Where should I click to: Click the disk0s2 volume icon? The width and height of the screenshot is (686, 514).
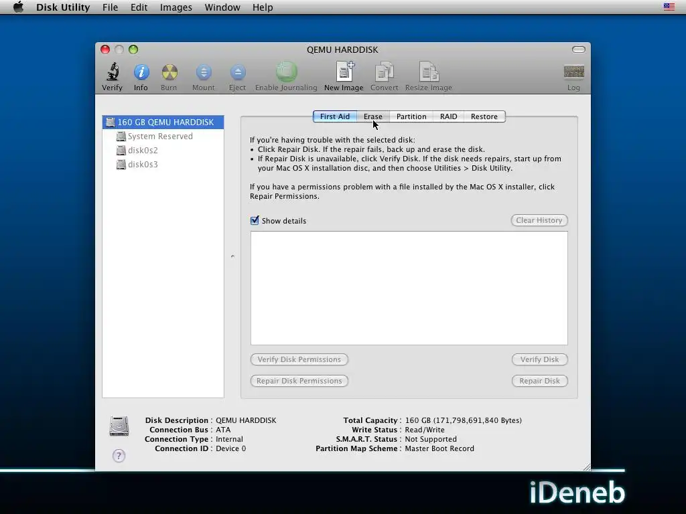[x=121, y=151]
